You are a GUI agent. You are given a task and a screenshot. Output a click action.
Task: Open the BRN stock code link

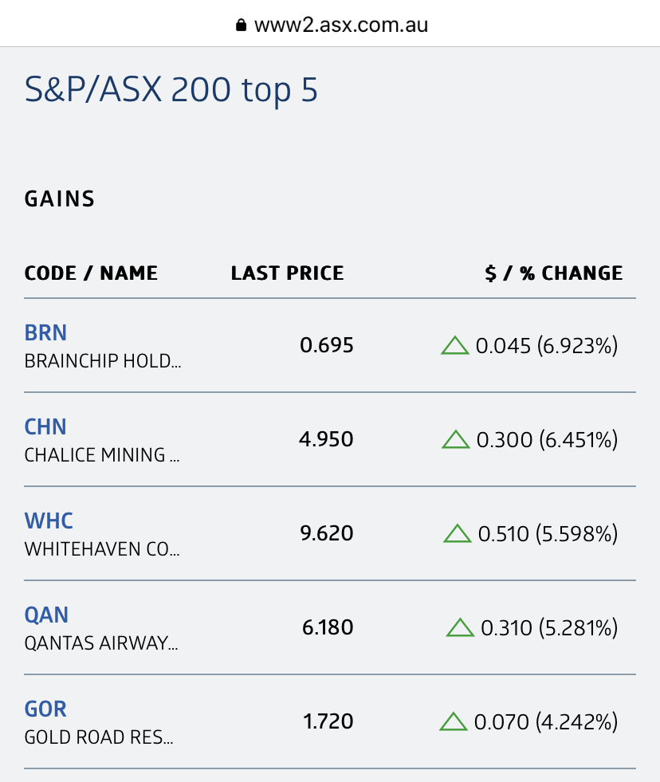(x=45, y=332)
